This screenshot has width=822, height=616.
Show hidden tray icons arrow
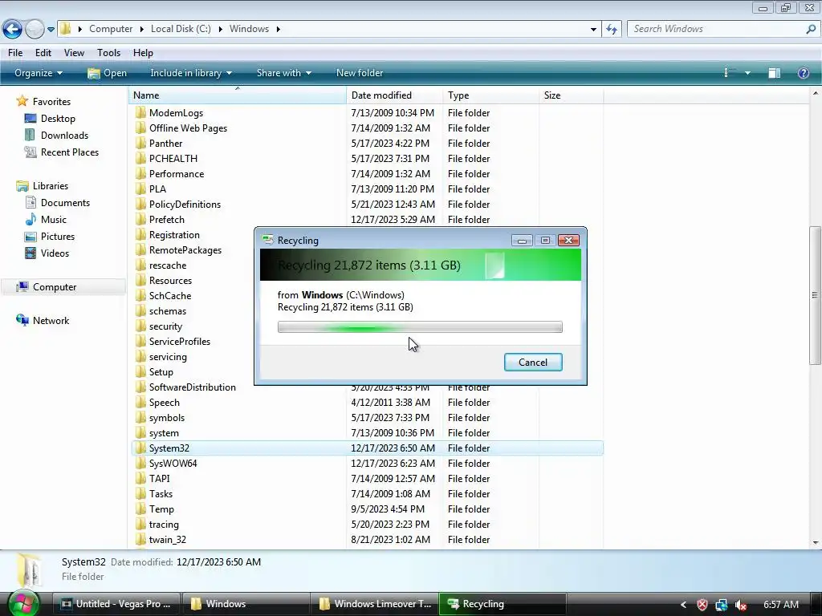[683, 605]
